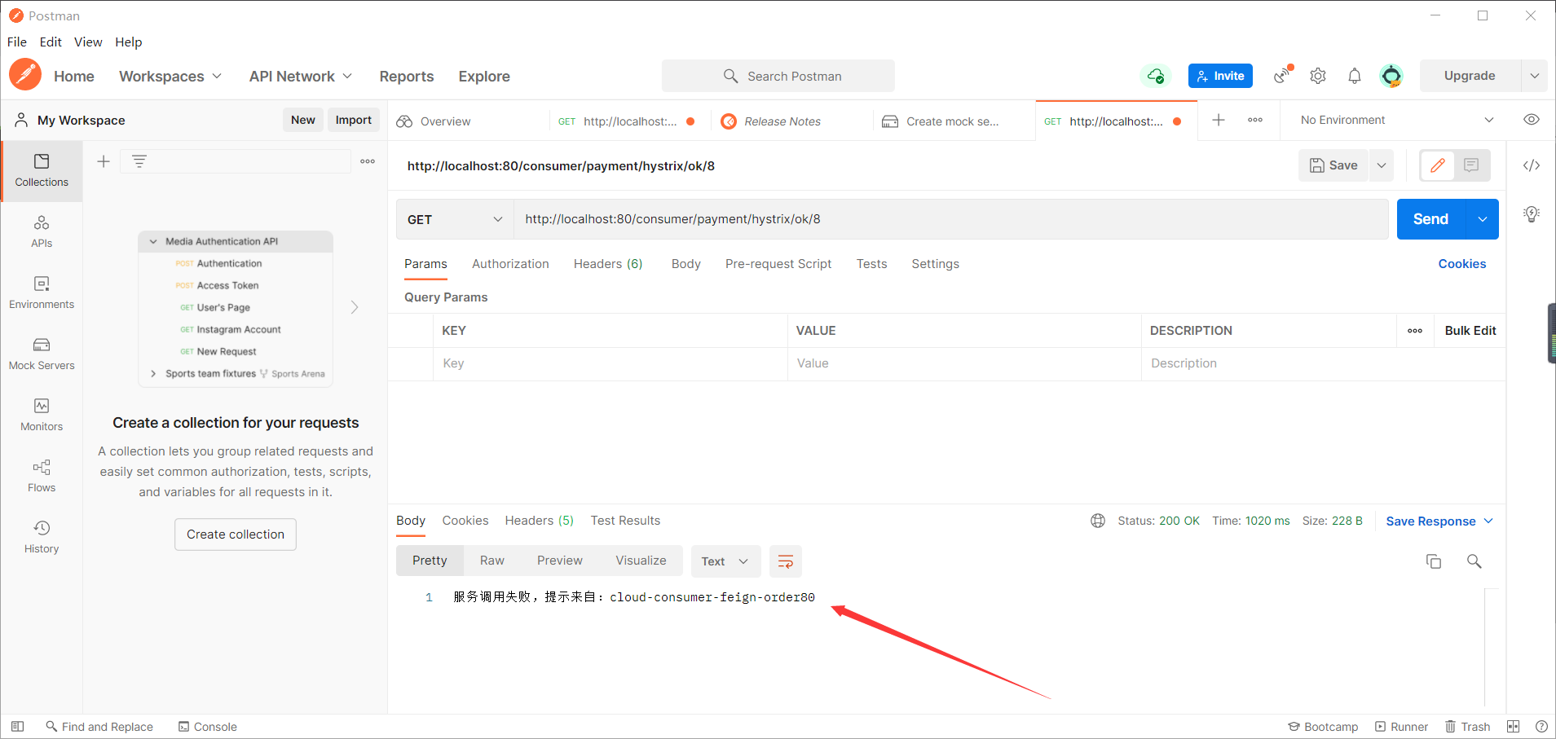The width and height of the screenshot is (1556, 739).
Task: Toggle two-pane view icon in status bar
Action: tap(1514, 727)
